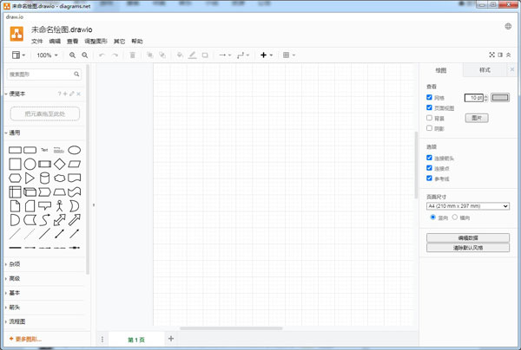Screen dimensions: 521x350
Task: Click the redo arrow icon
Action: coord(115,55)
